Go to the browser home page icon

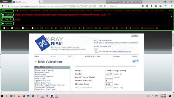156,6
